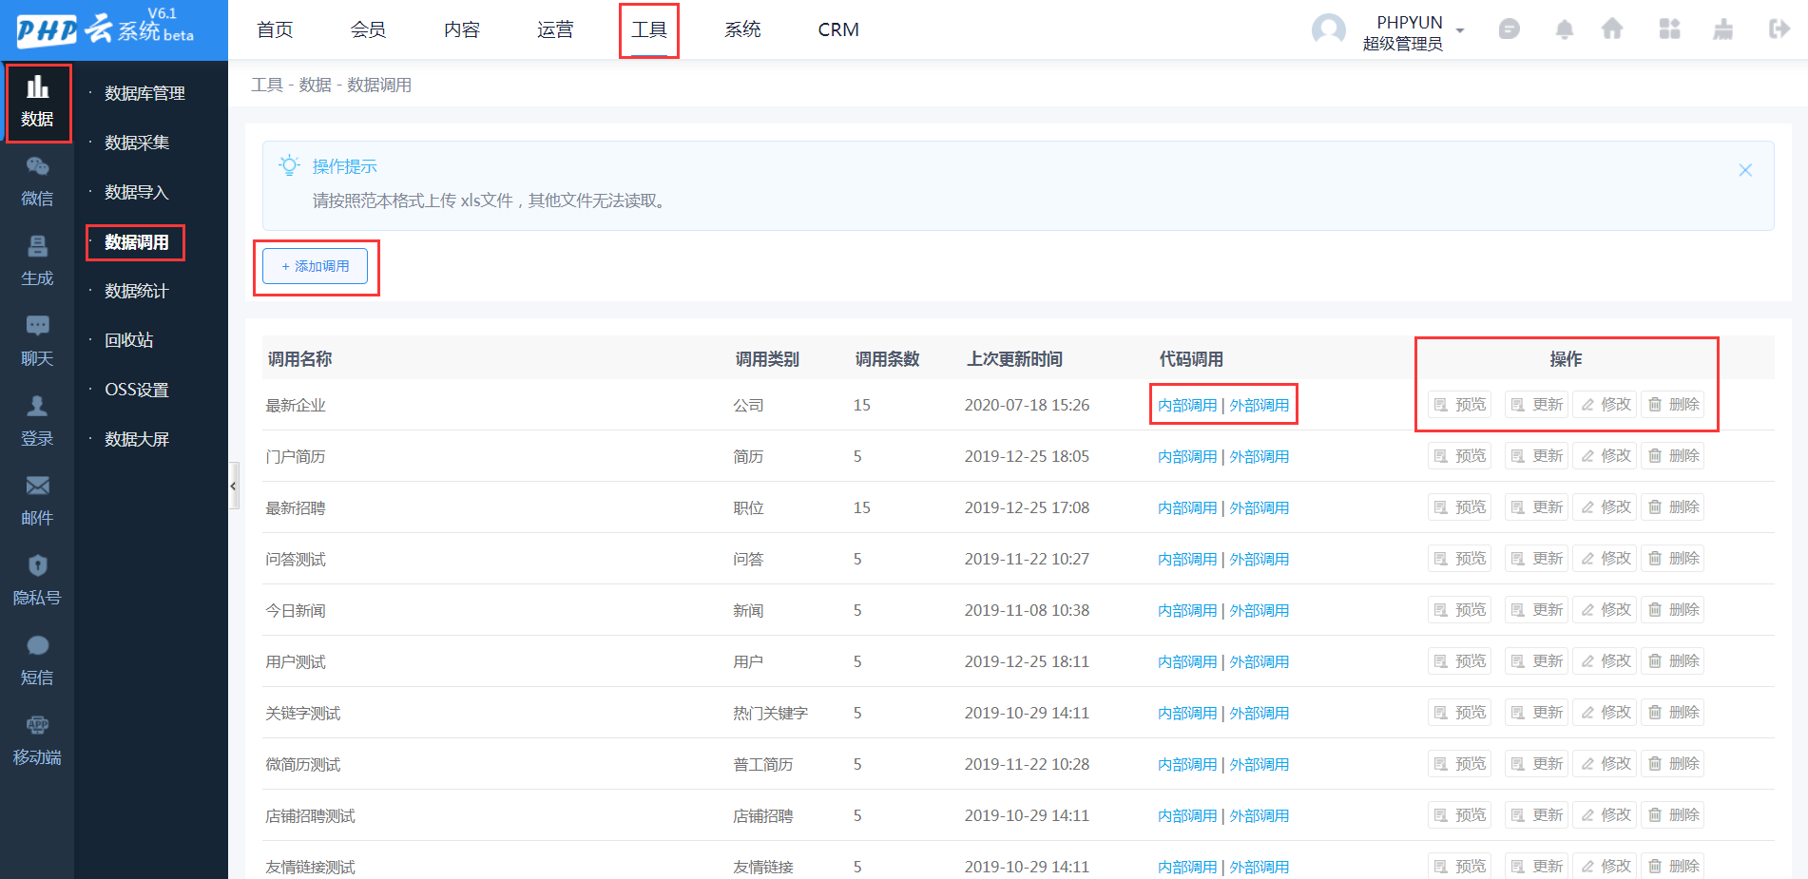Open the 隐私号 sidebar section
Screen dimensions: 1808x879
pyautogui.click(x=37, y=581)
